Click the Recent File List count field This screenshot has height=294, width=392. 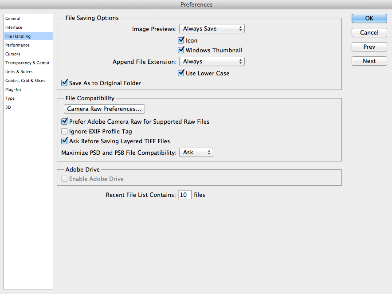[x=185, y=195]
